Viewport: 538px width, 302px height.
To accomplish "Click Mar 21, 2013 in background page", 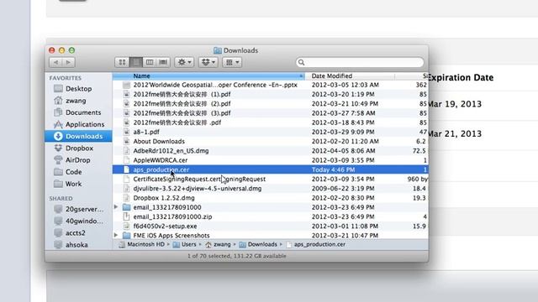I will (x=454, y=134).
